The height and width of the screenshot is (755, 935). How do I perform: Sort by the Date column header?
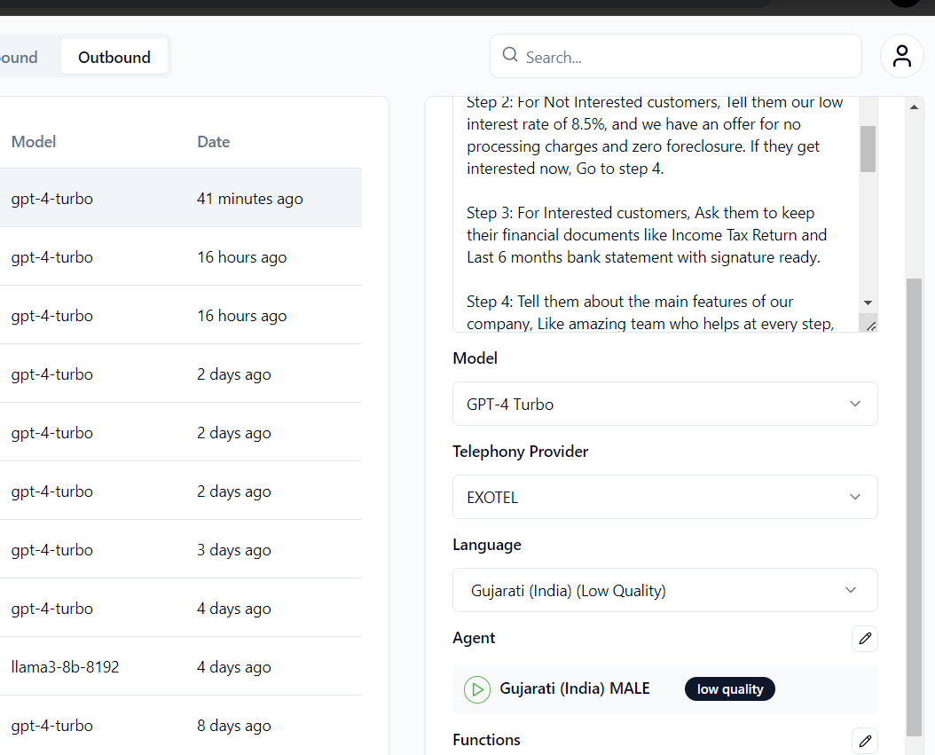[213, 142]
